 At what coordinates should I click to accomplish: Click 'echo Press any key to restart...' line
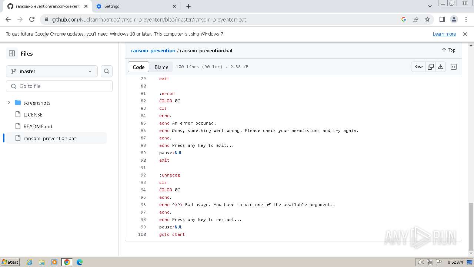(200, 220)
